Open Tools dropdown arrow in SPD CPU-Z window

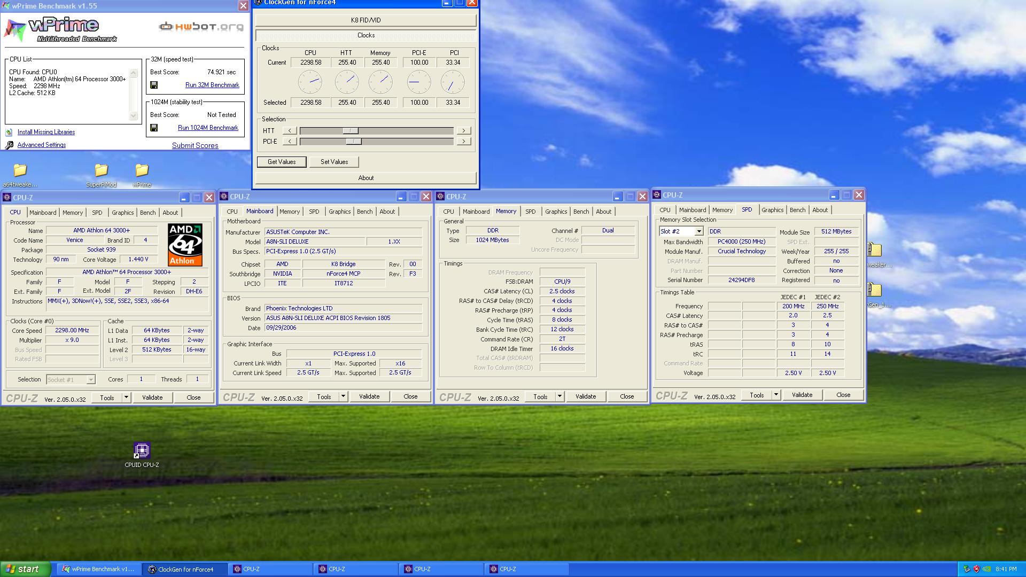776,395
